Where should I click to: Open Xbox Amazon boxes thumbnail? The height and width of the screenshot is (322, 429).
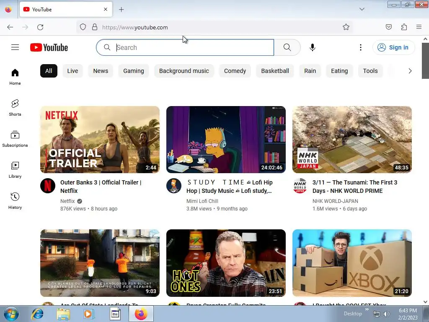point(352,263)
